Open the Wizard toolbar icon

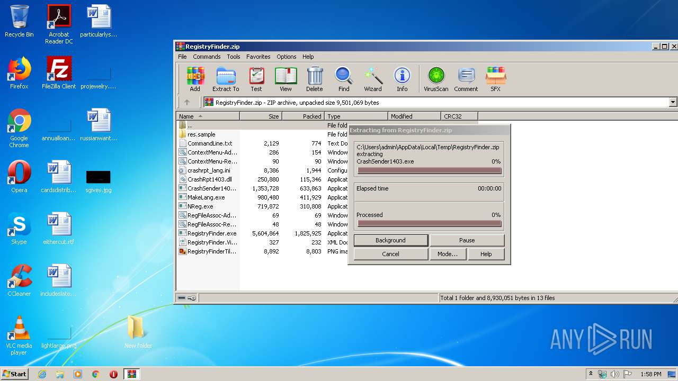click(x=373, y=79)
